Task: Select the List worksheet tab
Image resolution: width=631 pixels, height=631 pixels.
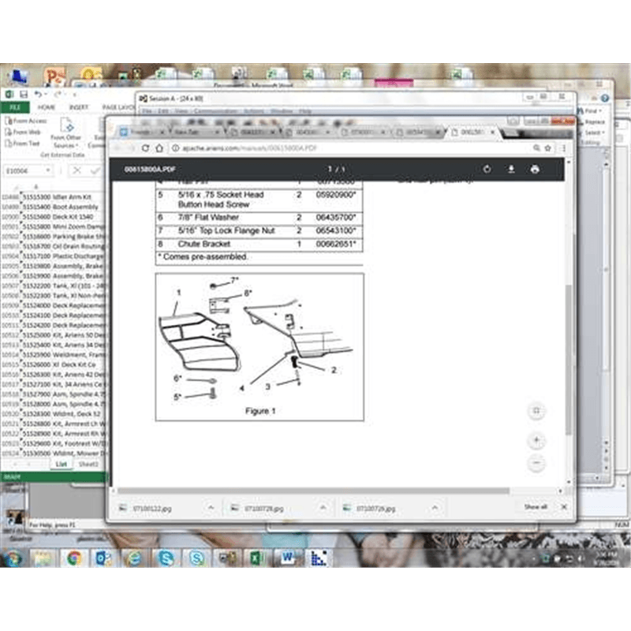Action: [62, 465]
